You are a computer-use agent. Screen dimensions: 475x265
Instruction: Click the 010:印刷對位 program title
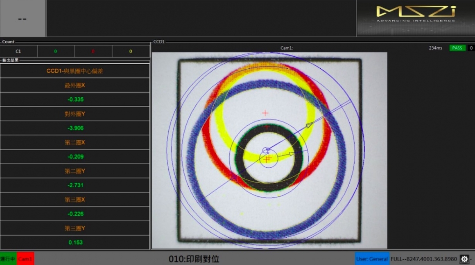(x=194, y=259)
